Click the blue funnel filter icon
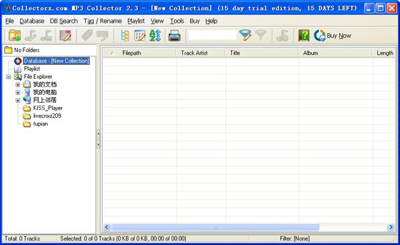The height and width of the screenshot is (245, 400). tap(245, 35)
